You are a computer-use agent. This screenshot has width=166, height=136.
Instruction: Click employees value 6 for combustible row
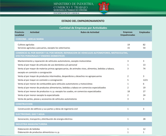point(143,84)
